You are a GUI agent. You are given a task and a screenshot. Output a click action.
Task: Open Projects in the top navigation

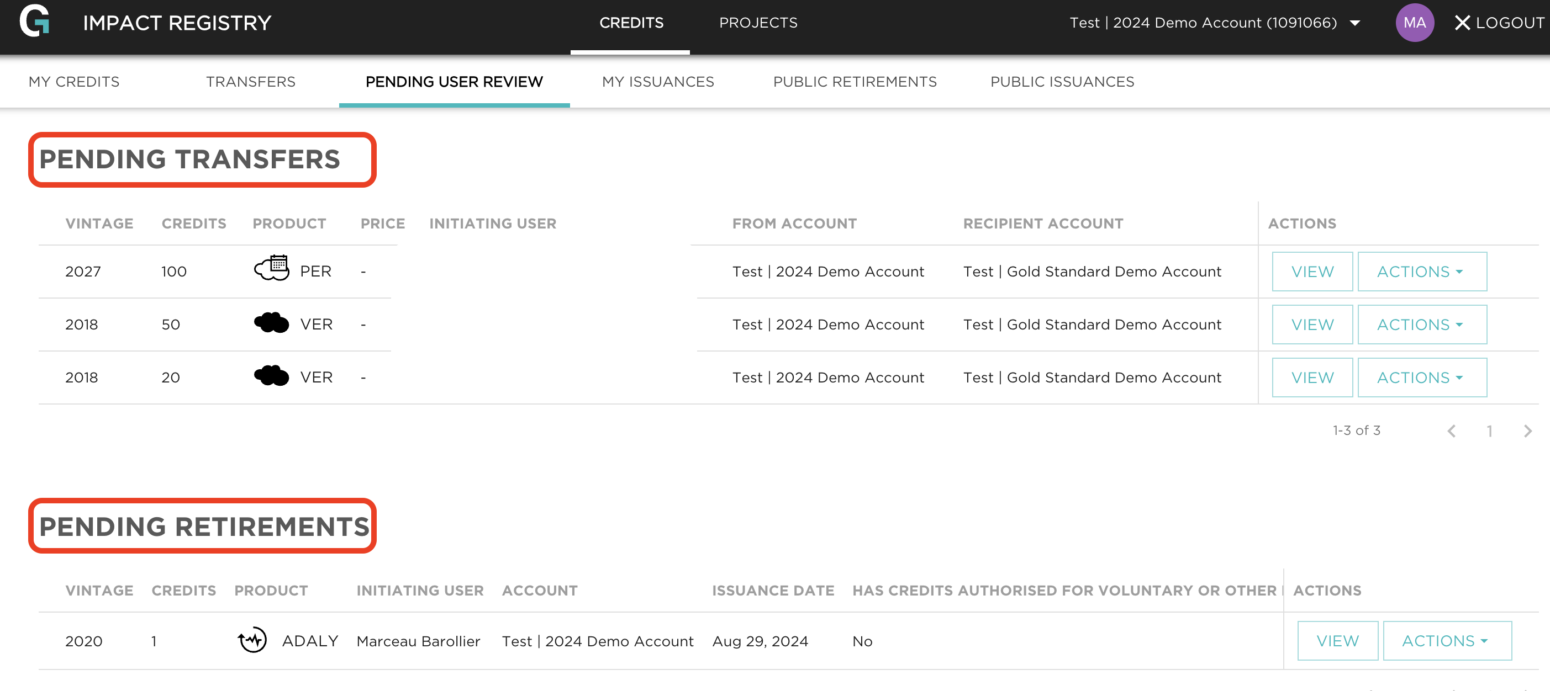[x=757, y=23]
